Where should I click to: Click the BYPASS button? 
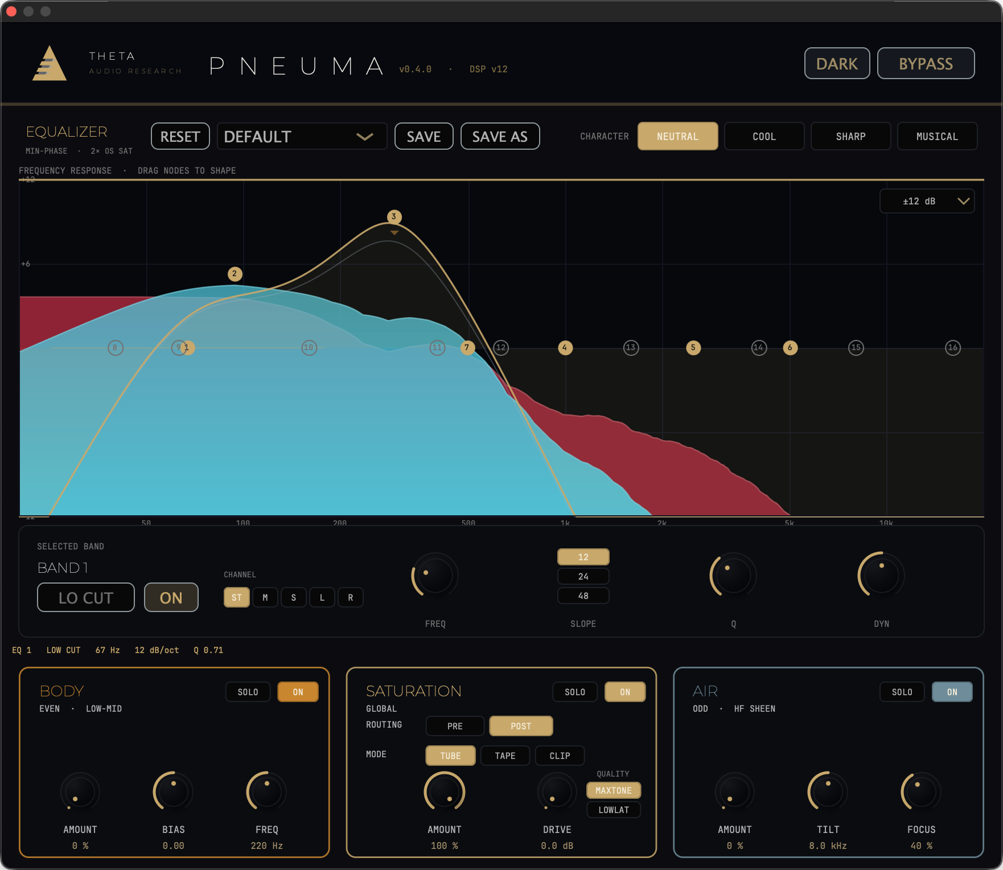tap(926, 63)
